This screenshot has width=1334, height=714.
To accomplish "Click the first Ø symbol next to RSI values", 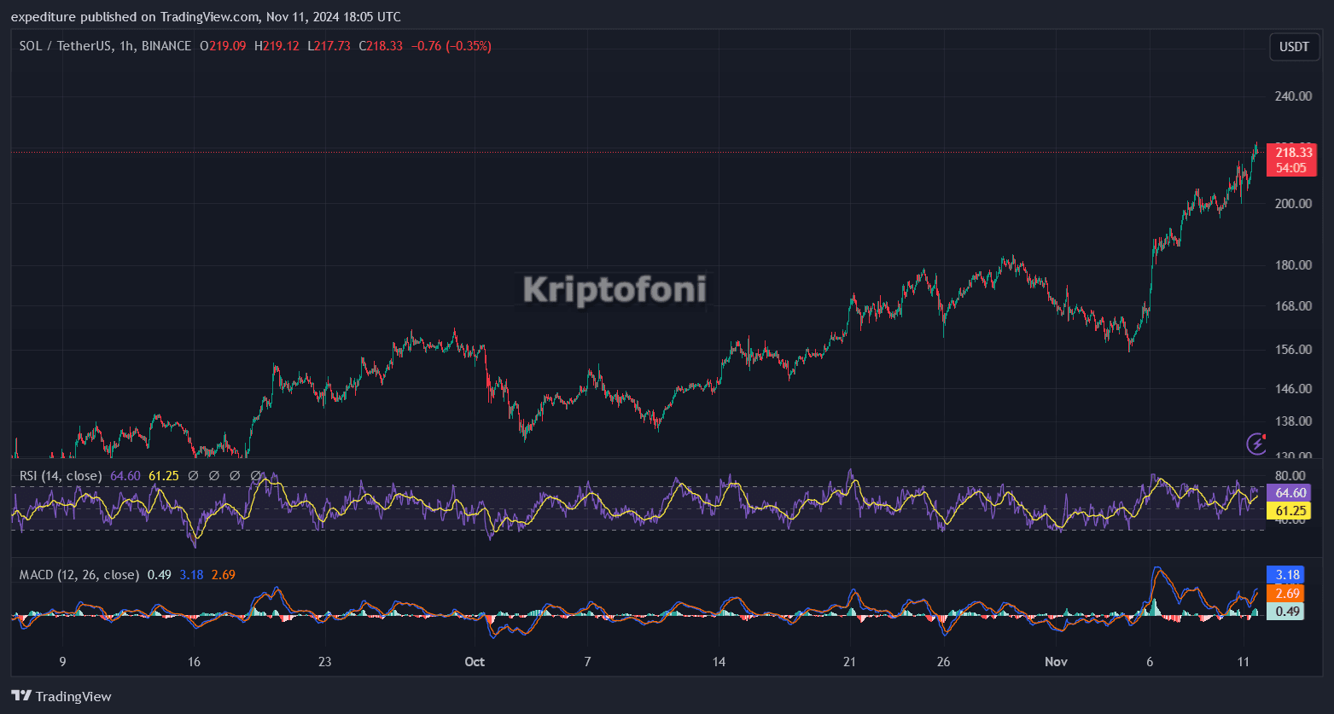I will pyautogui.click(x=194, y=475).
